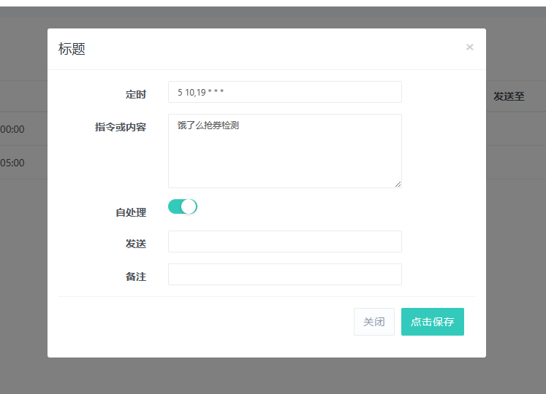This screenshot has width=546, height=394.
Task: Click the 自处理 label
Action: (x=131, y=212)
